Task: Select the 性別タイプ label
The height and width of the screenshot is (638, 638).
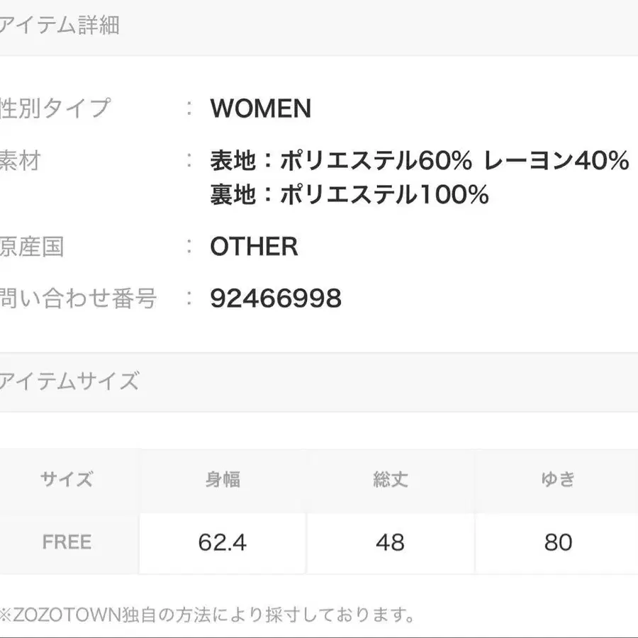Action: (x=55, y=108)
